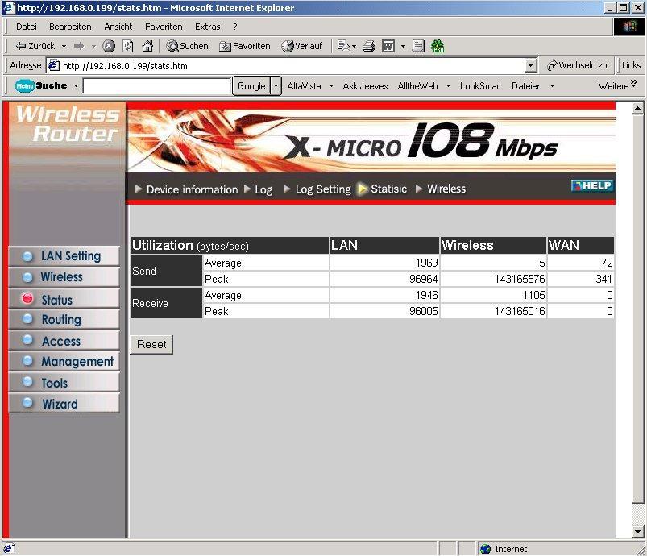647x556 pixels.
Task: Click the LAN send average value 1969
Action: click(426, 263)
